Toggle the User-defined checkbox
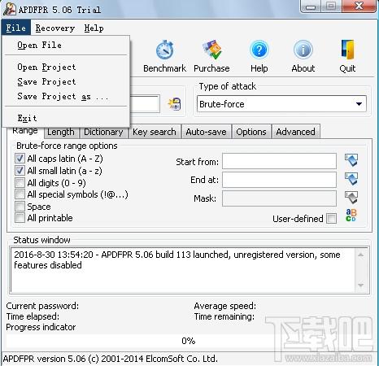Image resolution: width=379 pixels, height=366 pixels. coord(331,218)
